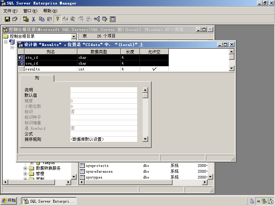Click the Cut scissors icon

coord(33,19)
